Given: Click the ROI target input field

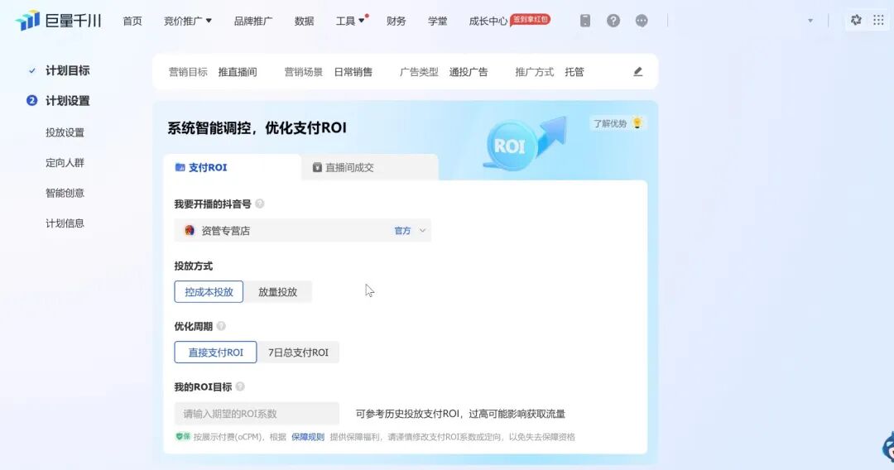Looking at the screenshot, I should [257, 414].
